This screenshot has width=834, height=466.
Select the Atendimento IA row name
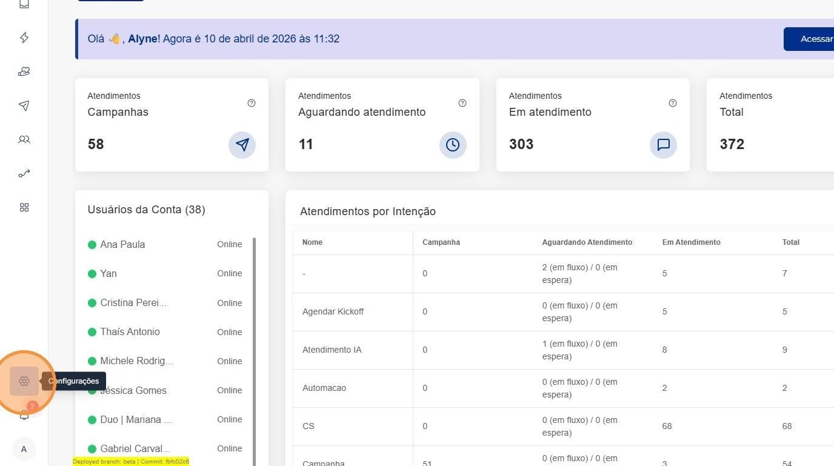[x=332, y=350]
